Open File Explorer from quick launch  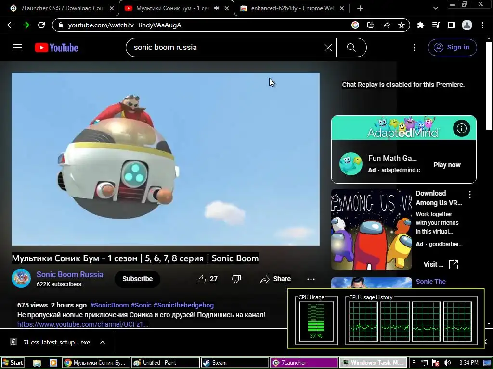point(37,363)
